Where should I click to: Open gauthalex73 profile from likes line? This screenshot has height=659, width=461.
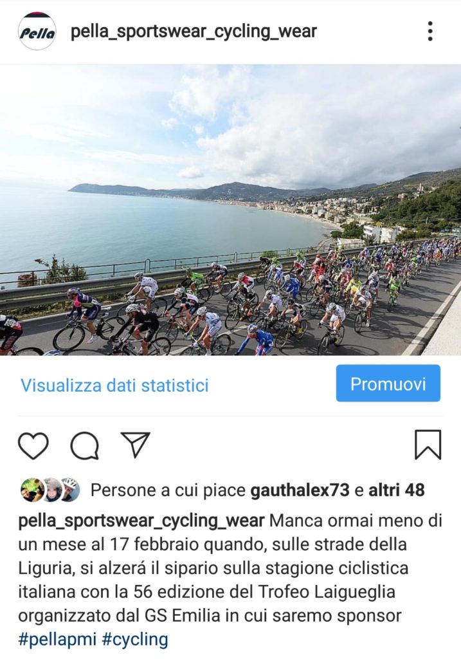click(x=300, y=490)
